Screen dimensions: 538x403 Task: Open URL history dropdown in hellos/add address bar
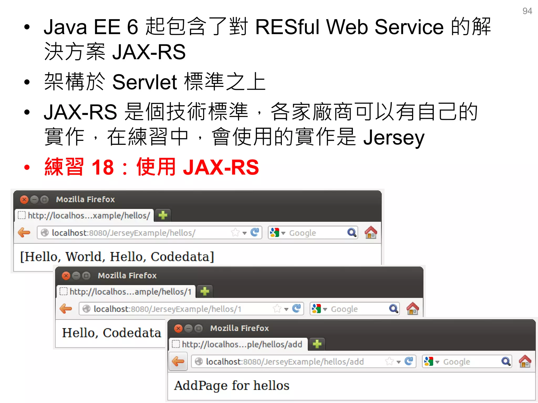(x=399, y=362)
